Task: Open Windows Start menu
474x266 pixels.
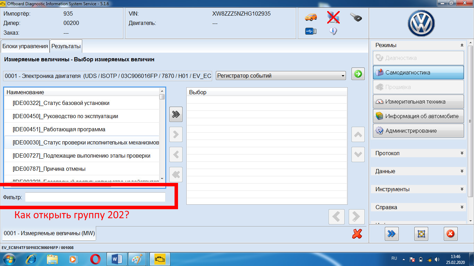Action: point(8,259)
